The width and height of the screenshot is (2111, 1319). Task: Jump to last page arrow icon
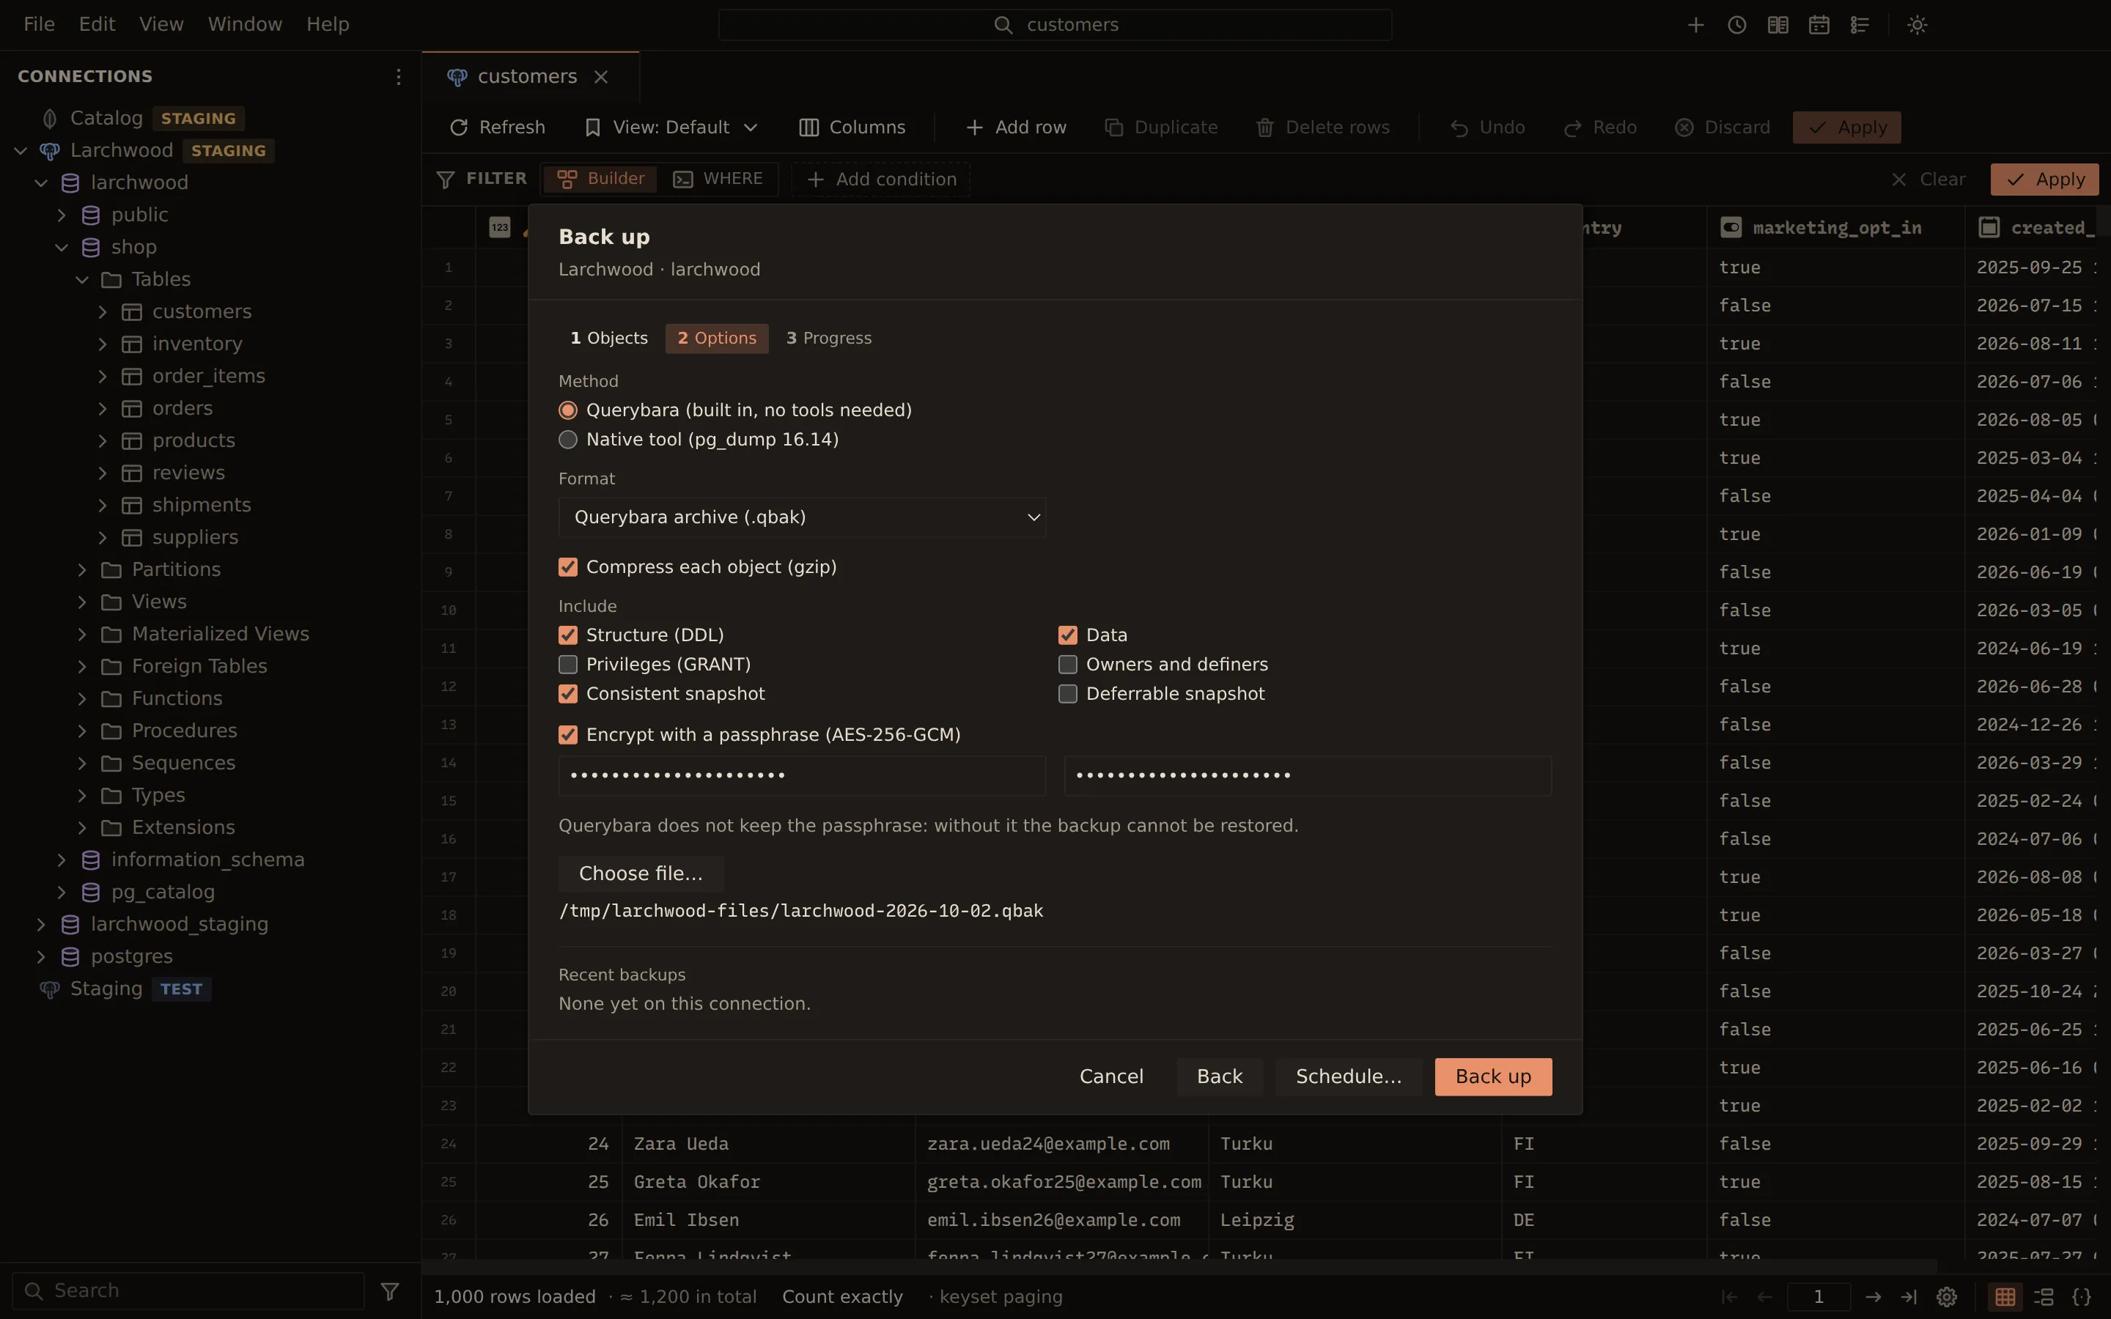[x=1909, y=1296]
